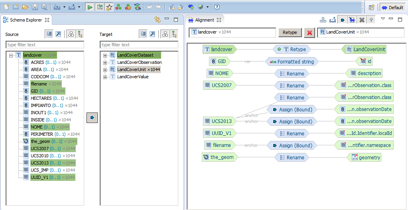Click the import icon in main toolbar
This screenshot has width=408, height=210.
pyautogui.click(x=57, y=7)
